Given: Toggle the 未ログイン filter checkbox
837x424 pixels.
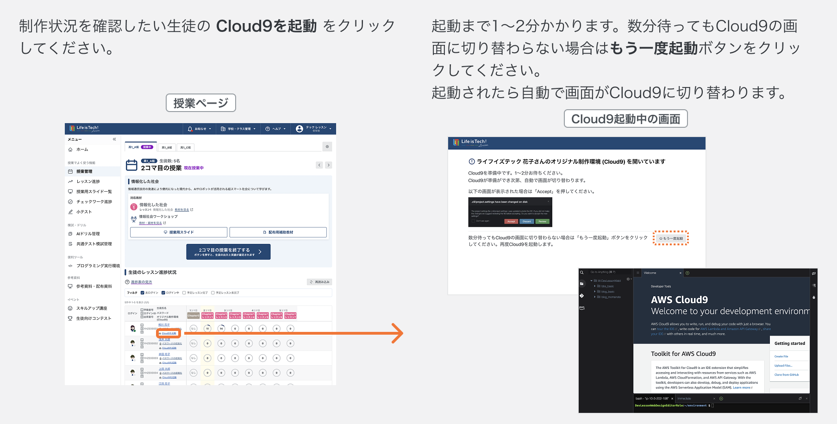Looking at the screenshot, I should (143, 293).
